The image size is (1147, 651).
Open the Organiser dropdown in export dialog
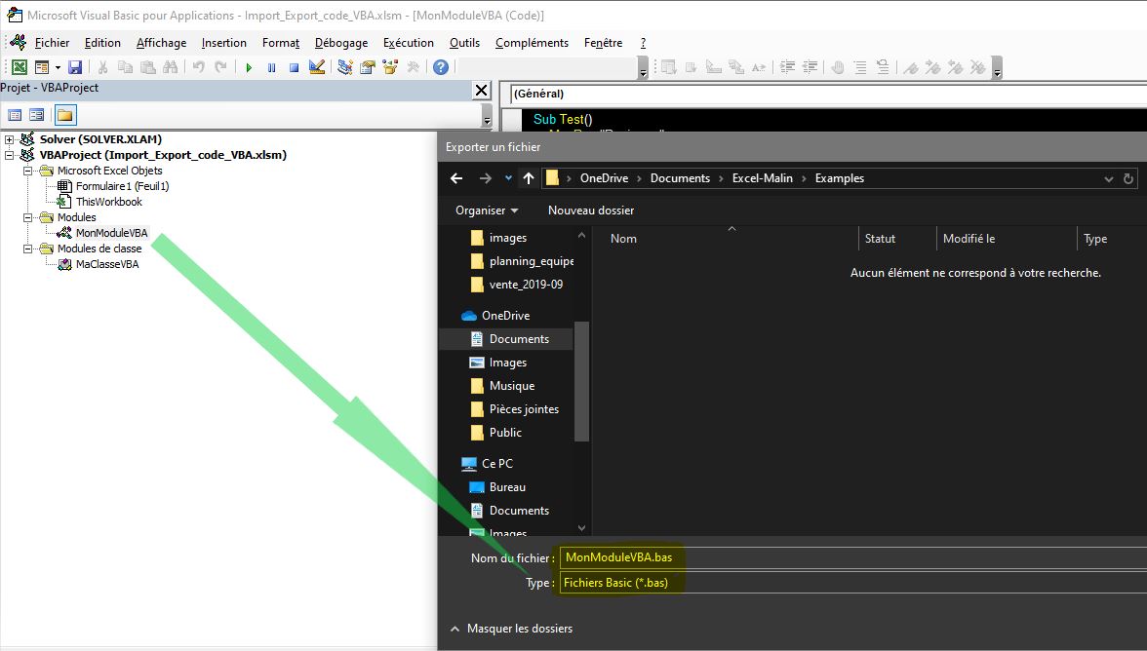tap(487, 211)
